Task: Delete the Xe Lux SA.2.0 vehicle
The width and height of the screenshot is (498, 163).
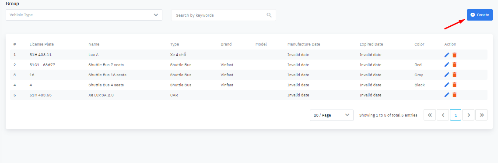Action: pyautogui.click(x=455, y=95)
